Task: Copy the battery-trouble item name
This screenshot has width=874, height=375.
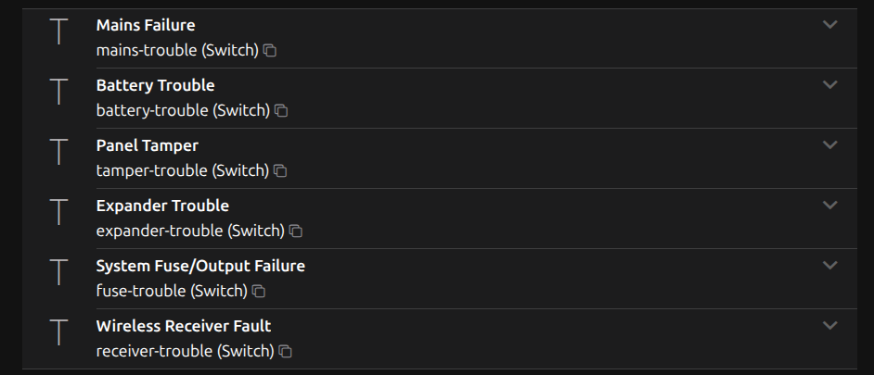Action: point(281,111)
